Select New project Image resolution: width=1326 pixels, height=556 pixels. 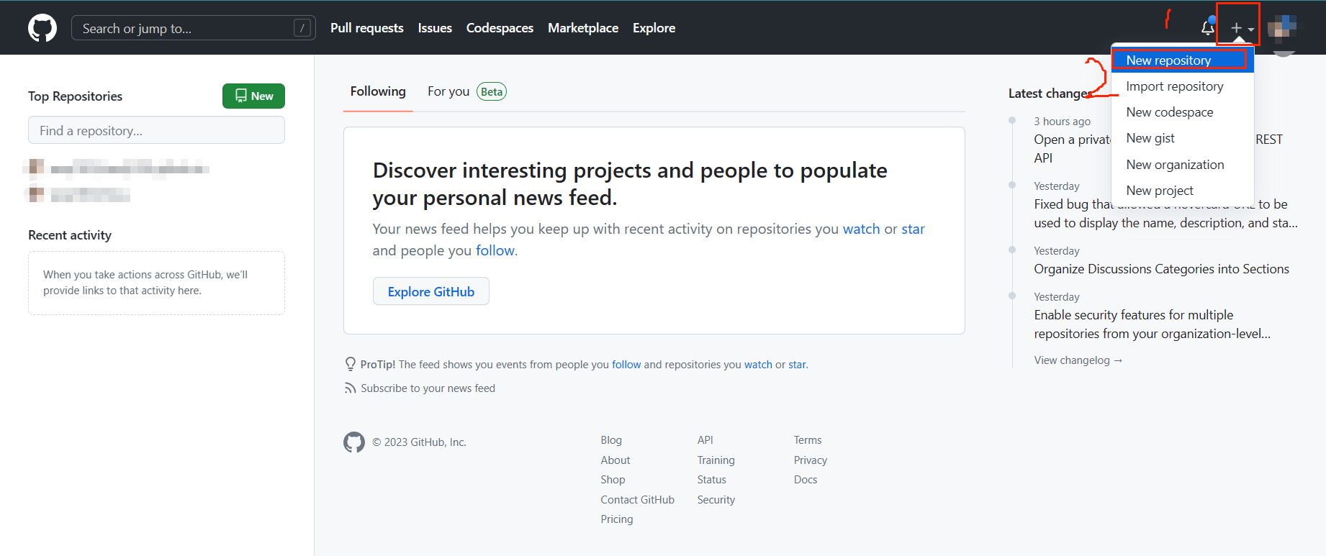pyautogui.click(x=1182, y=191)
